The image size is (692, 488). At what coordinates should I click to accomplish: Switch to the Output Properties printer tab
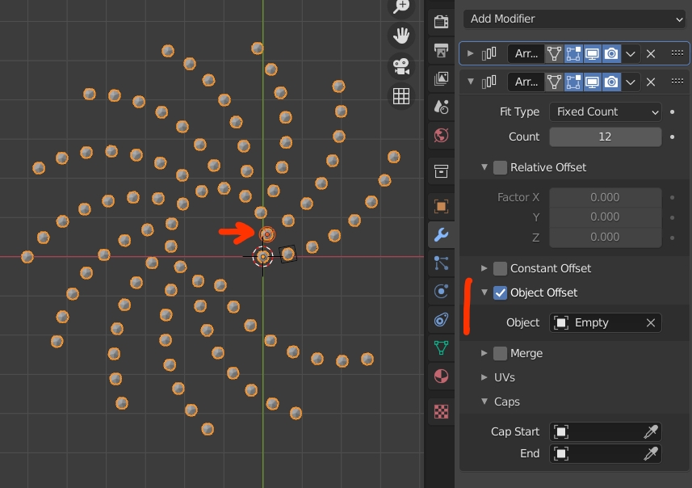(x=440, y=51)
